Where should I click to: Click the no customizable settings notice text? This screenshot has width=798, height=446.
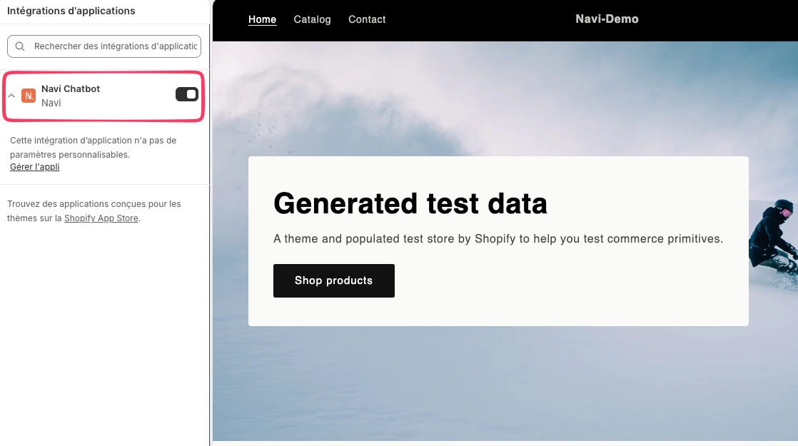tap(93, 148)
